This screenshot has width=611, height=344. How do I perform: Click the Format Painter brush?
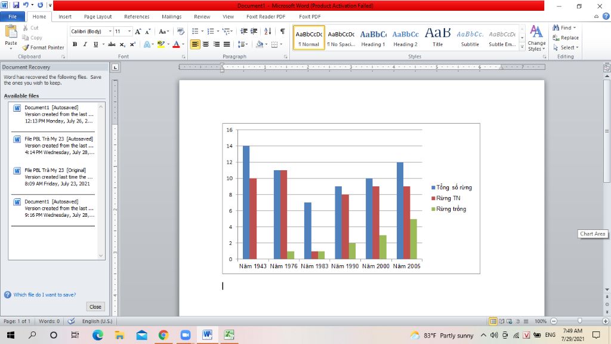(x=26, y=48)
